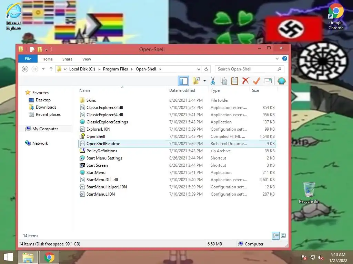
Task: Sort by Date modified column header
Action: pyautogui.click(x=182, y=90)
